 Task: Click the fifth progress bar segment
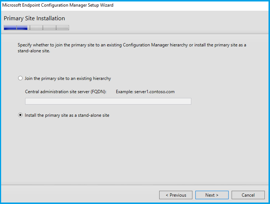tap(62, 28)
